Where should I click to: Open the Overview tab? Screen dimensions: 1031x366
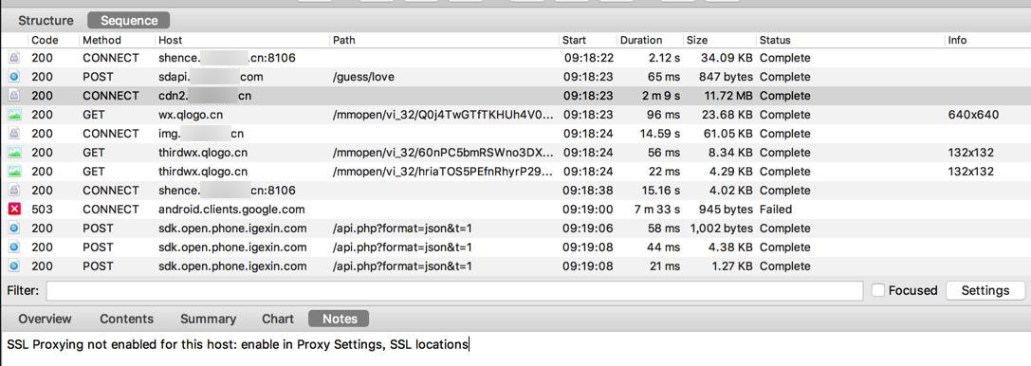pos(45,319)
